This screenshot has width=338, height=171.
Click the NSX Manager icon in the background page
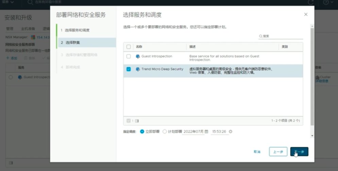pos(33,37)
